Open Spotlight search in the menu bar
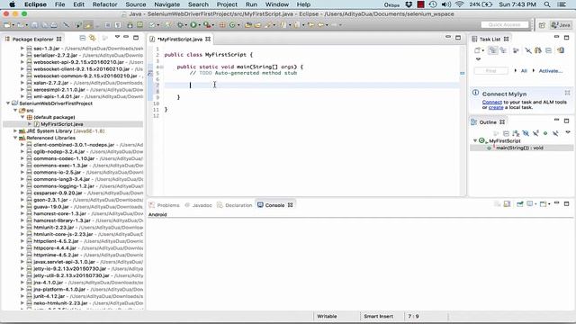 [x=547, y=4]
